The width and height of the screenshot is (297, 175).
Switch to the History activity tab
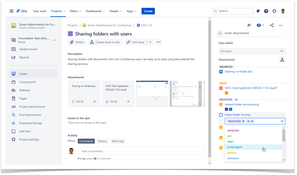coord(103,141)
